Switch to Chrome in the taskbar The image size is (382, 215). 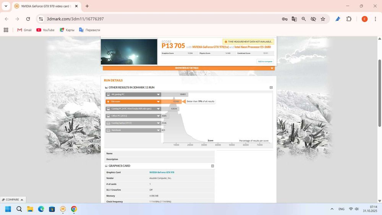pos(74,209)
